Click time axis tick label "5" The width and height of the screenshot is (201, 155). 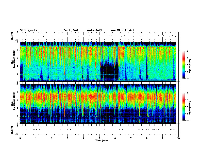click(x=99, y=138)
